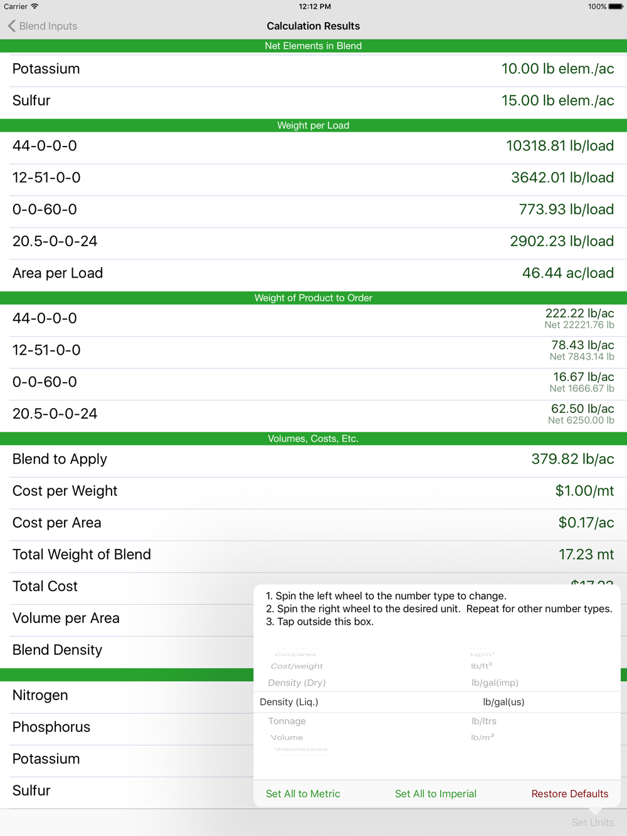Tap 10318.81 lb/load value
This screenshot has width=627, height=836.
click(x=560, y=146)
